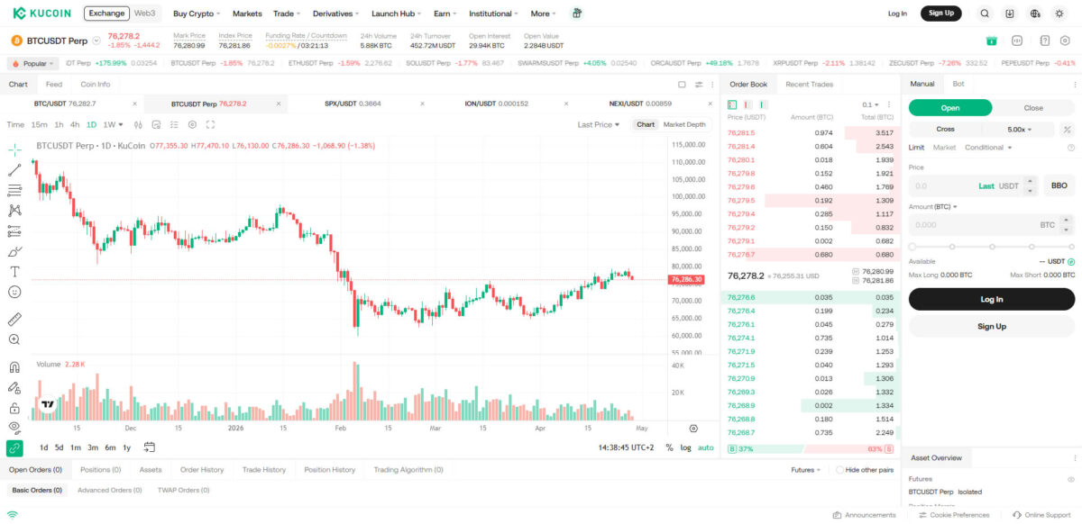This screenshot has width=1082, height=524.
Task: Open the Popular ticker filter dropdown
Action: pos(33,64)
